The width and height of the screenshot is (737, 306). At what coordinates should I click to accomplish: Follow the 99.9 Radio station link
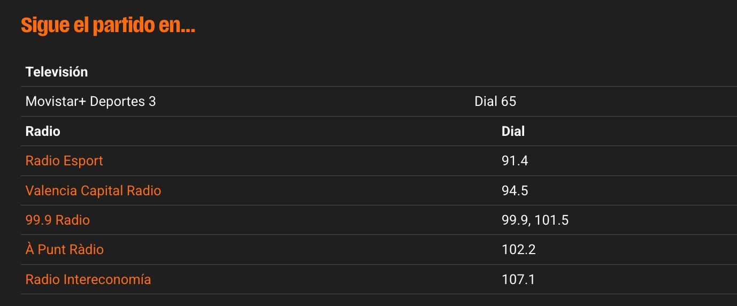(57, 220)
